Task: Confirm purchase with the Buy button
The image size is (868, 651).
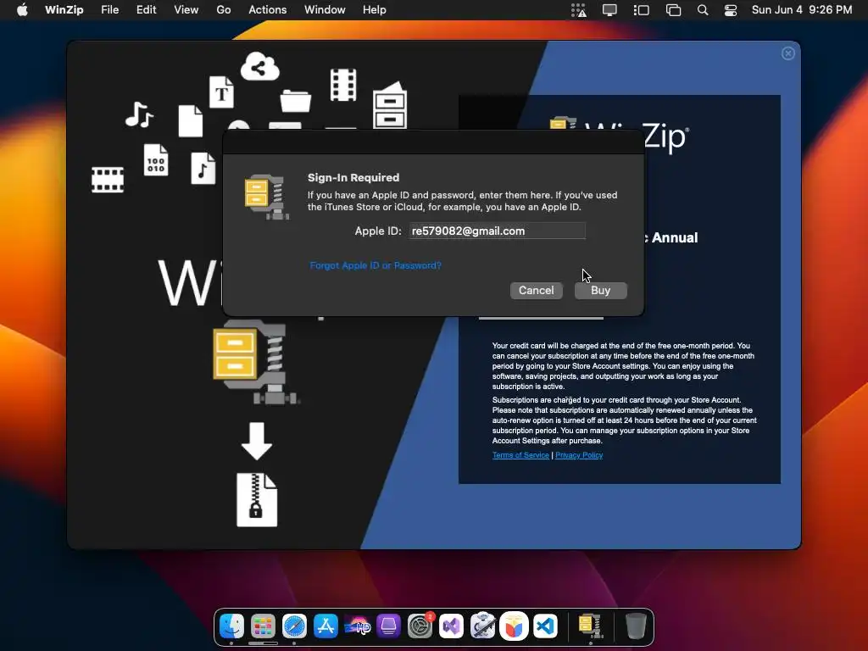Action: [601, 291]
